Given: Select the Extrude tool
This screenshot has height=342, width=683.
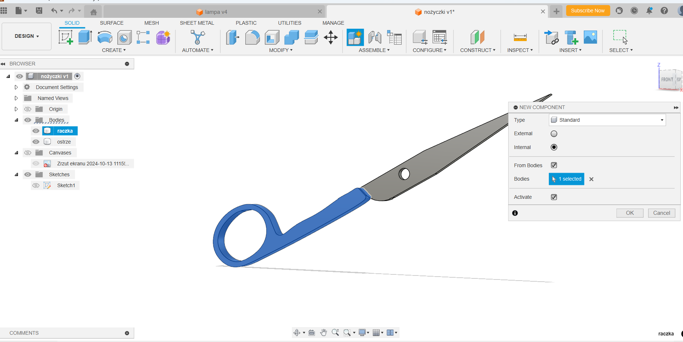Looking at the screenshot, I should tap(85, 37).
